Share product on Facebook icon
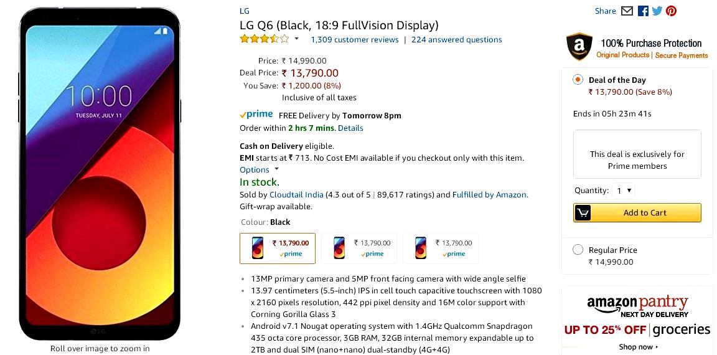The width and height of the screenshot is (717, 355). (643, 11)
